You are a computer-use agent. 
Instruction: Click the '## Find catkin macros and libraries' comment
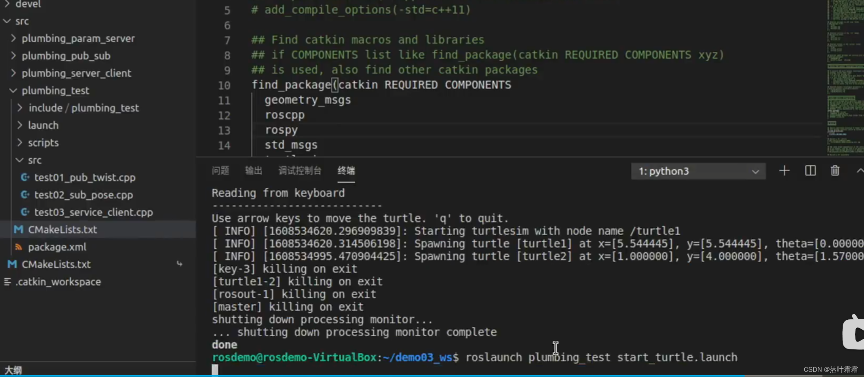coord(368,40)
